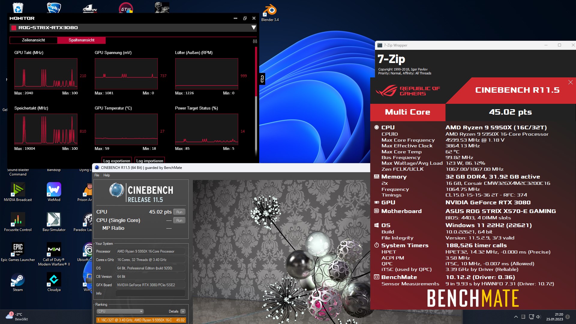Open the taskbar clock showing 21:20
The height and width of the screenshot is (324, 576).
554,317
